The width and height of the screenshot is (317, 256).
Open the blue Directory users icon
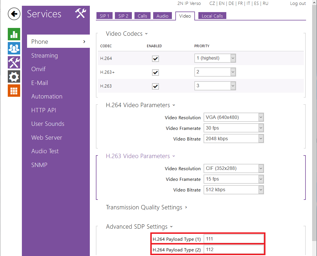click(x=14, y=48)
